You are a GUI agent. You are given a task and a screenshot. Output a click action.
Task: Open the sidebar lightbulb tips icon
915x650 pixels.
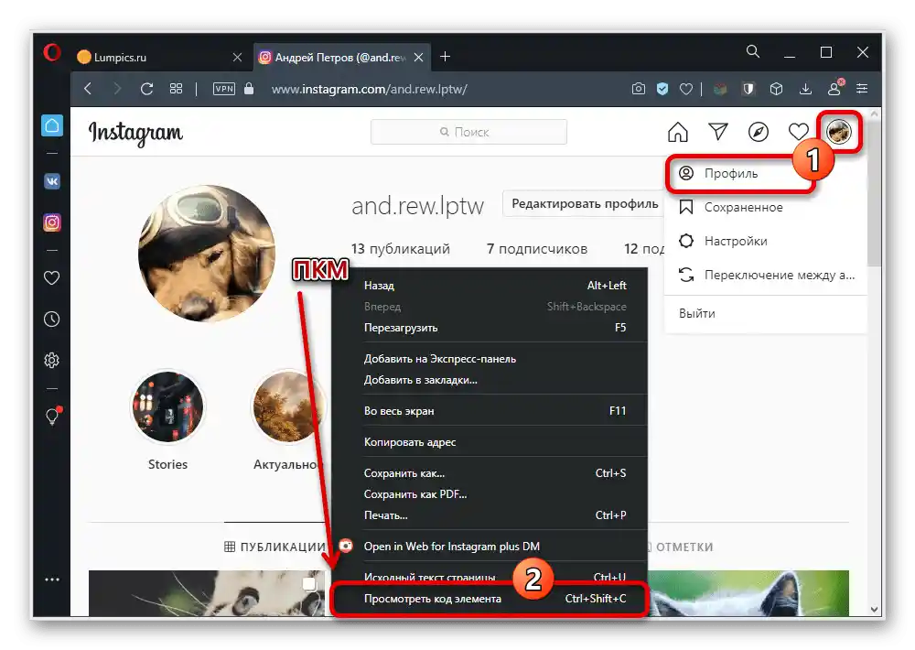coord(52,416)
